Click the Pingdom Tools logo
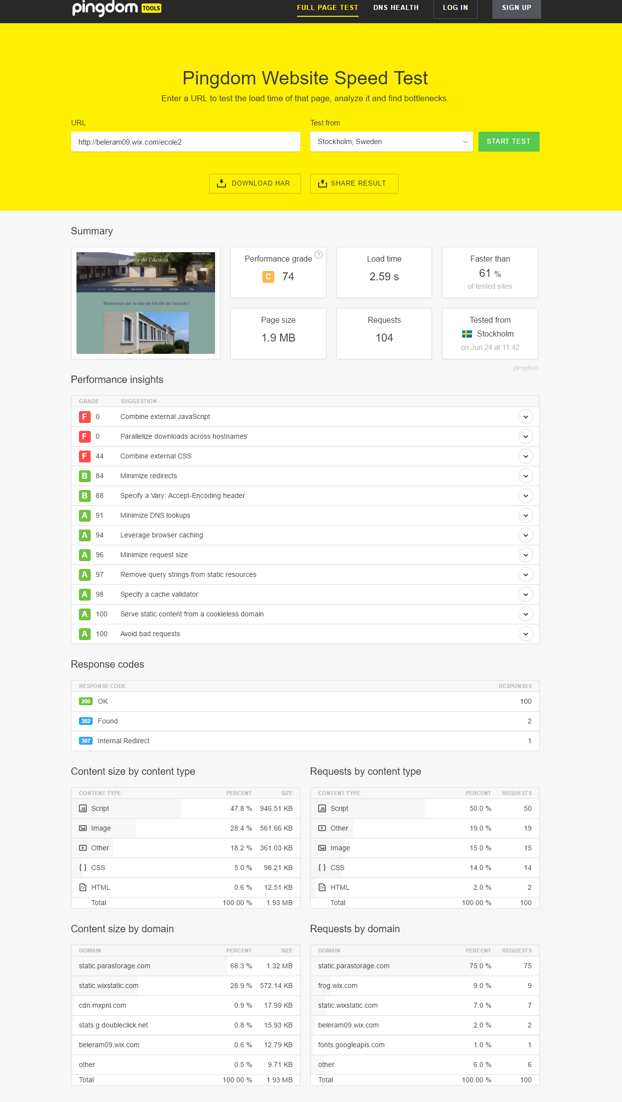The width and height of the screenshot is (622, 1102). click(117, 8)
